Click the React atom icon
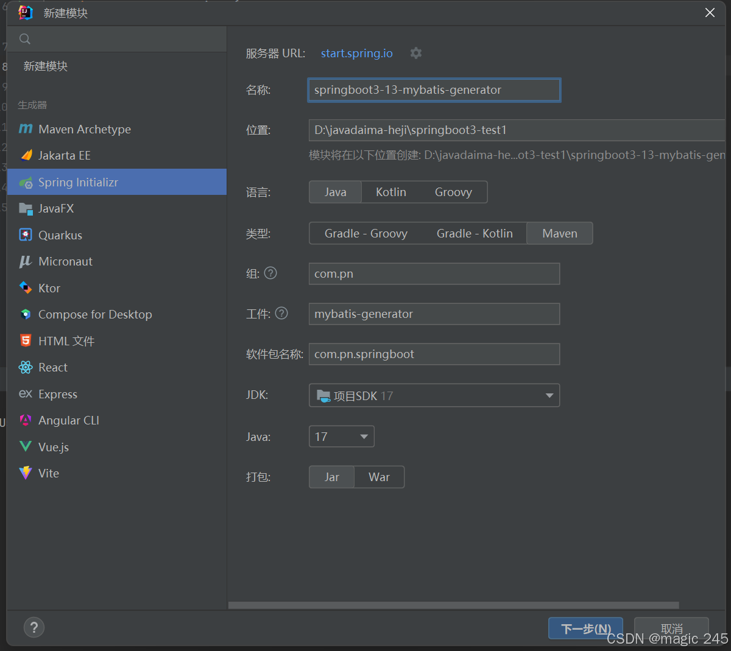 pyautogui.click(x=26, y=367)
